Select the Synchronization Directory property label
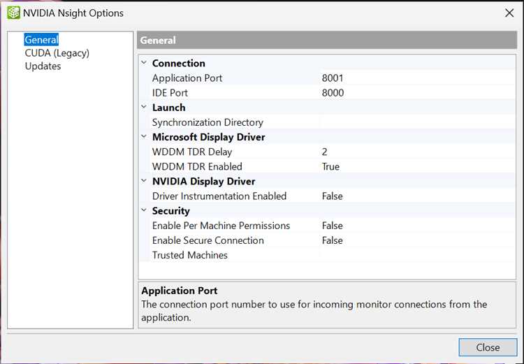This screenshot has width=524, height=364. [x=208, y=122]
